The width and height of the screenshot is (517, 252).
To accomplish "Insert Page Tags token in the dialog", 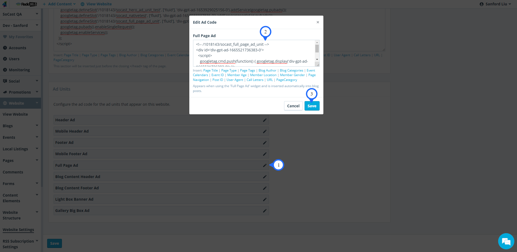I will pos(247,70).
